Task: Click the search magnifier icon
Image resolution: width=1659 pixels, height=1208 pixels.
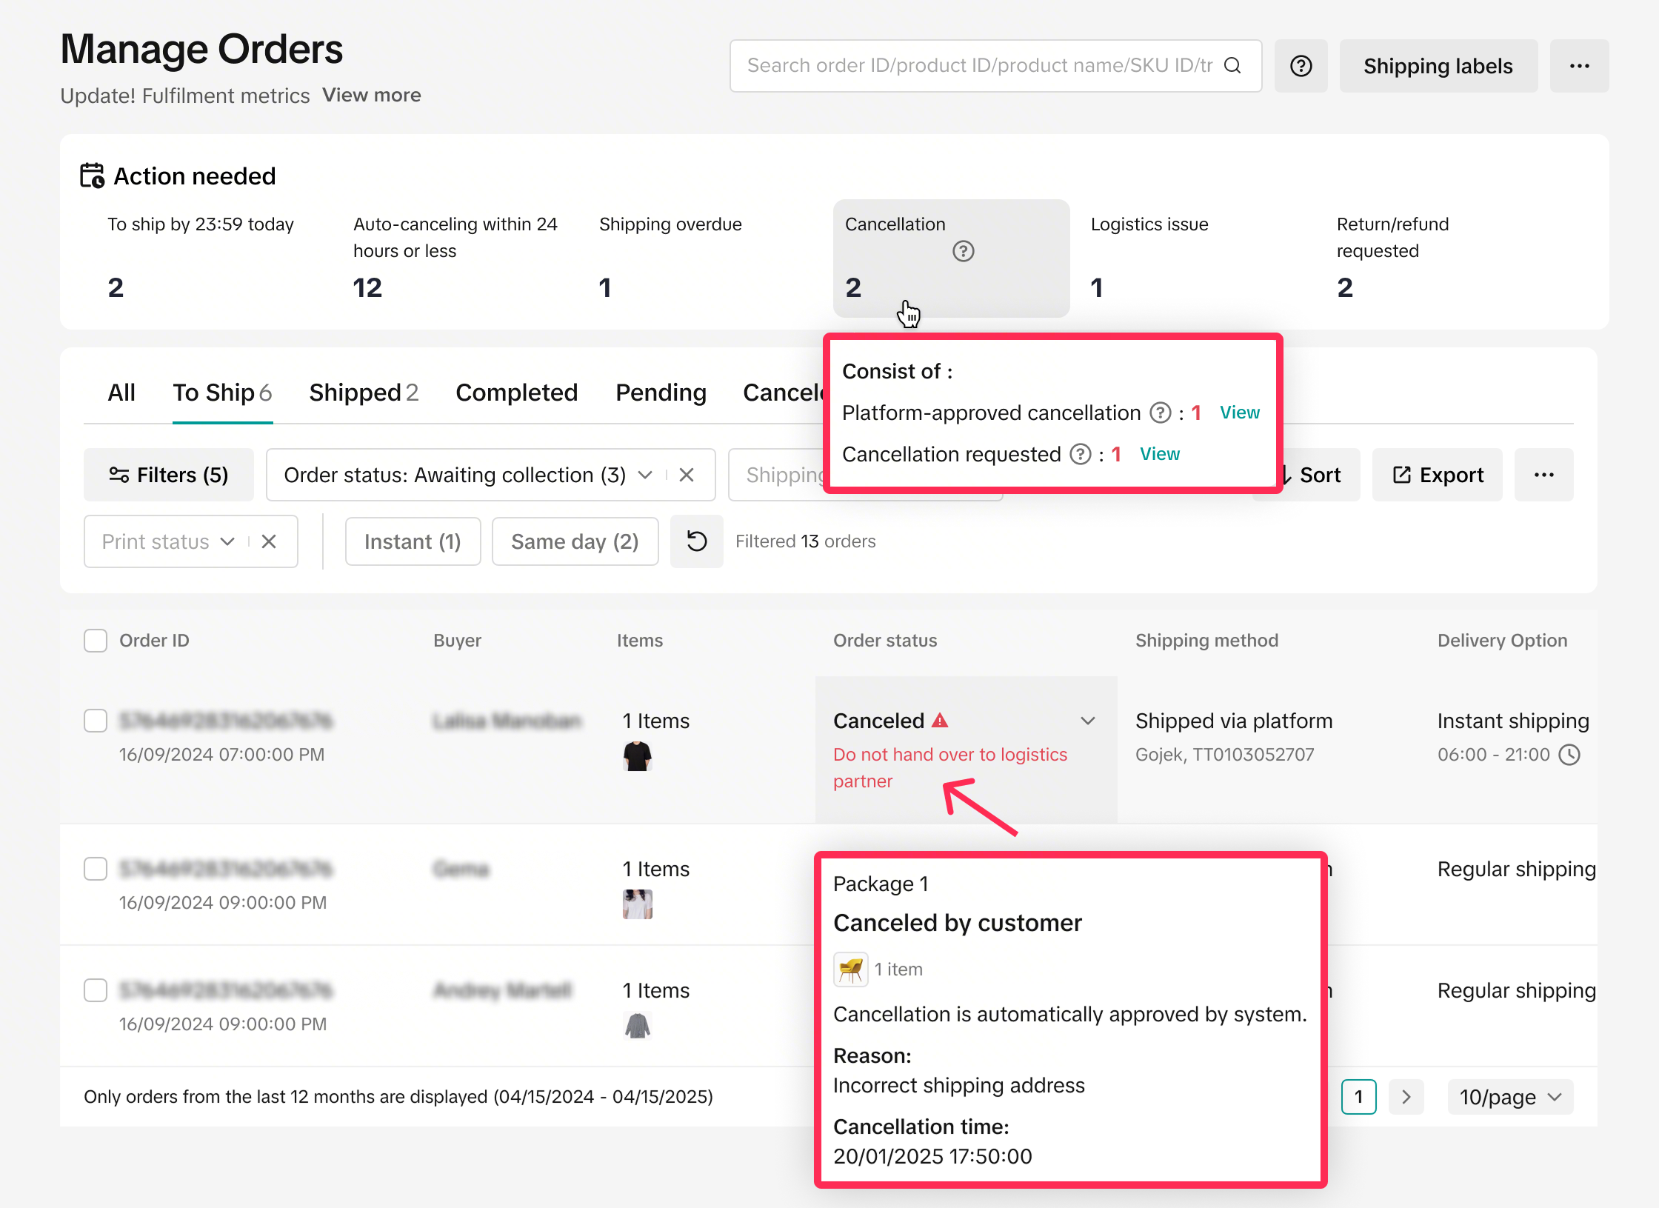Action: (x=1232, y=66)
